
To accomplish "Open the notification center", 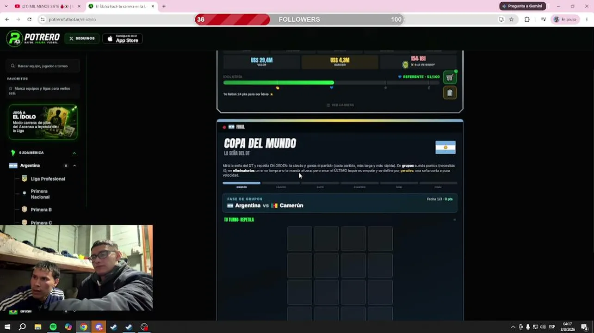I will click(x=585, y=327).
